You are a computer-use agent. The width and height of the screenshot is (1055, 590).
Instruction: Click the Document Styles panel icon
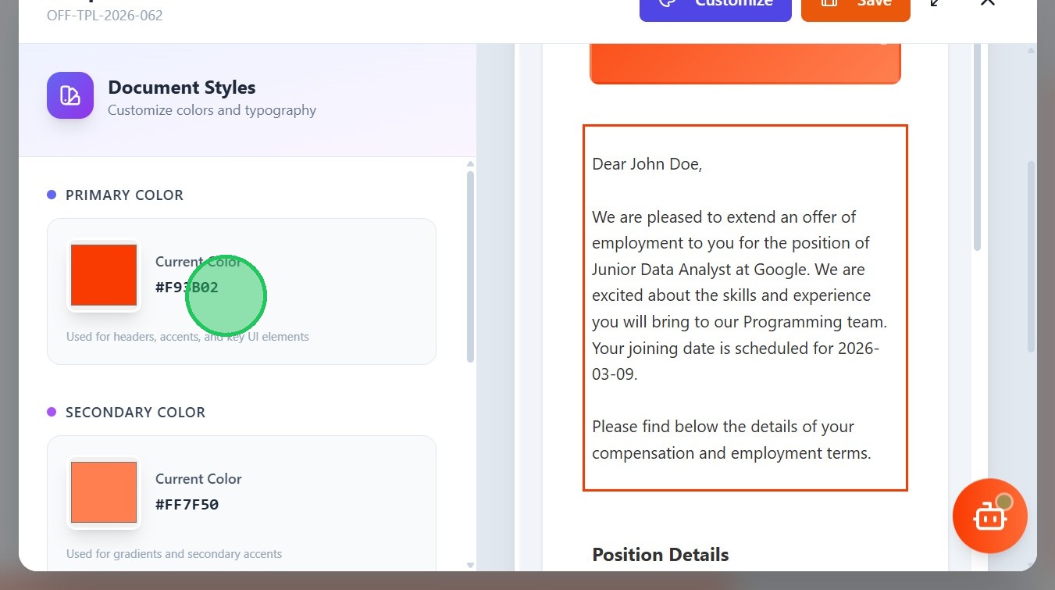(x=70, y=95)
